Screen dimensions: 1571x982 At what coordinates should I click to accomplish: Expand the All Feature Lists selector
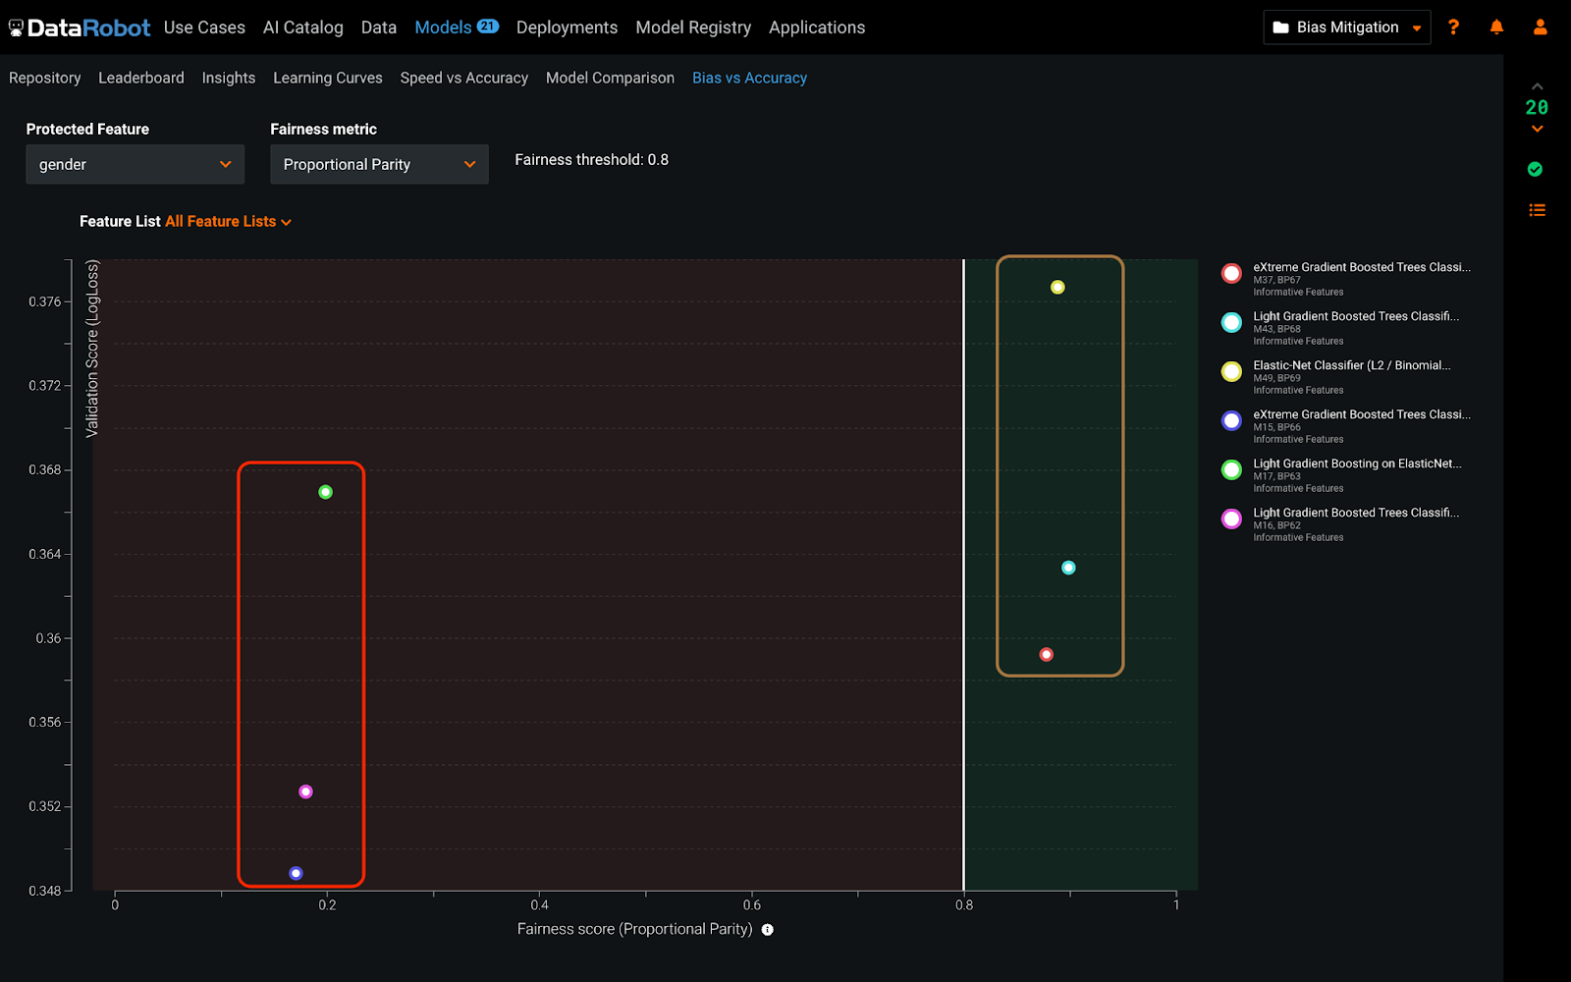point(229,222)
